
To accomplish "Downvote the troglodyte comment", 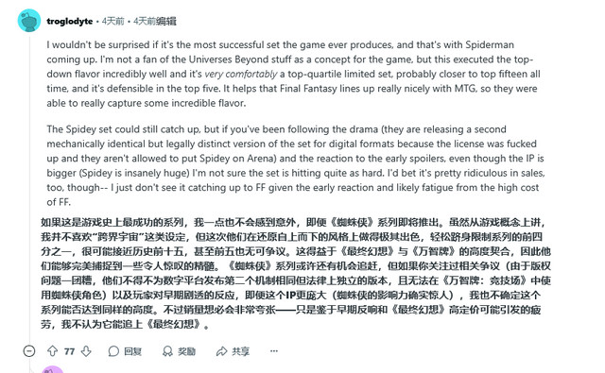I will 86,351.
